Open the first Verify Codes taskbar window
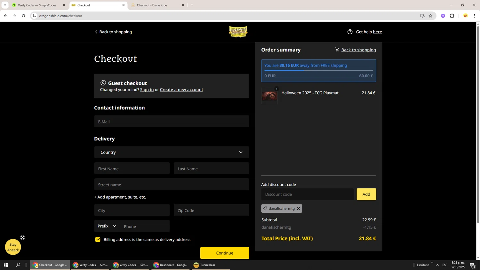This screenshot has width=480, height=270. click(x=90, y=265)
